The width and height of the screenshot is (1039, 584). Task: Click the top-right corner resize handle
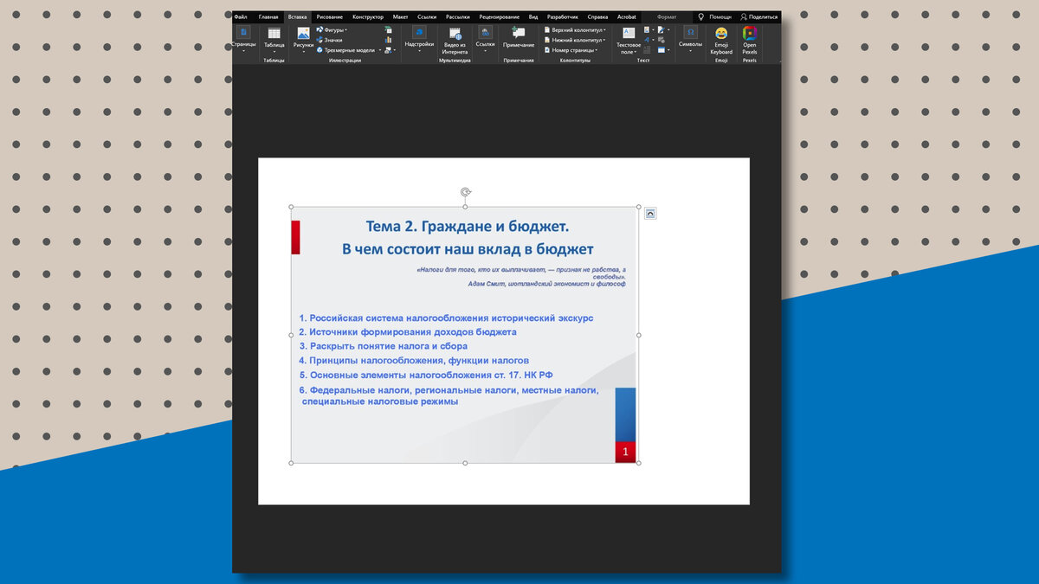click(x=639, y=207)
